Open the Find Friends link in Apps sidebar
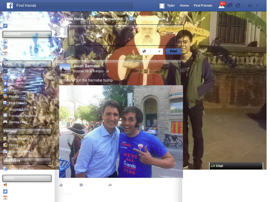Screen dimensions: 270x202 (18, 103)
